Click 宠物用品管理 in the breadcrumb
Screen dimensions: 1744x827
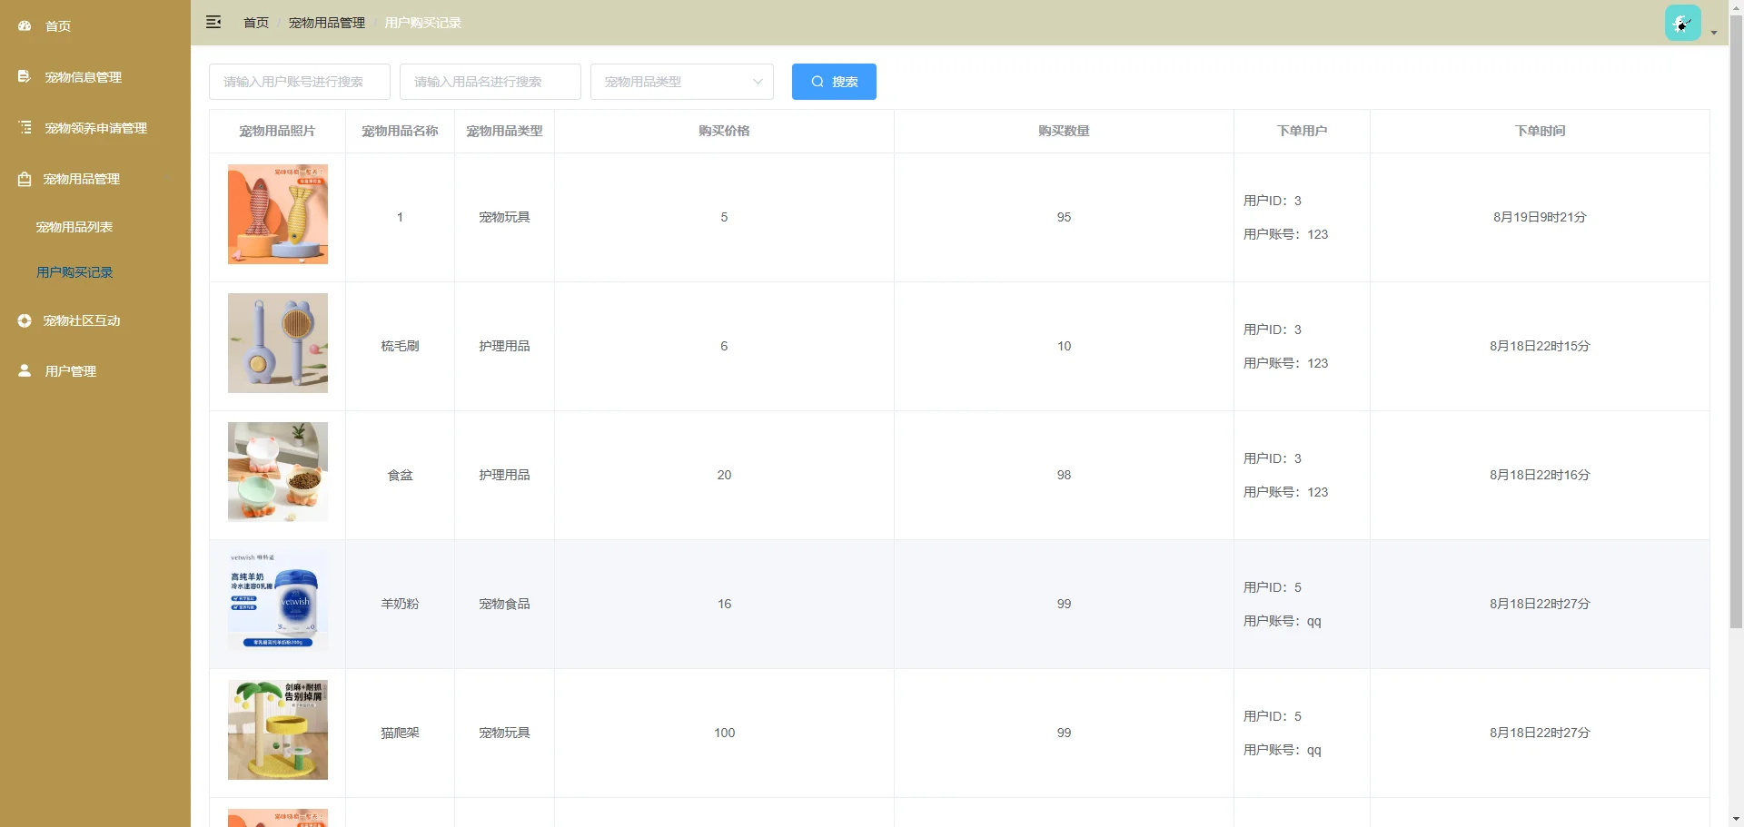[326, 22]
